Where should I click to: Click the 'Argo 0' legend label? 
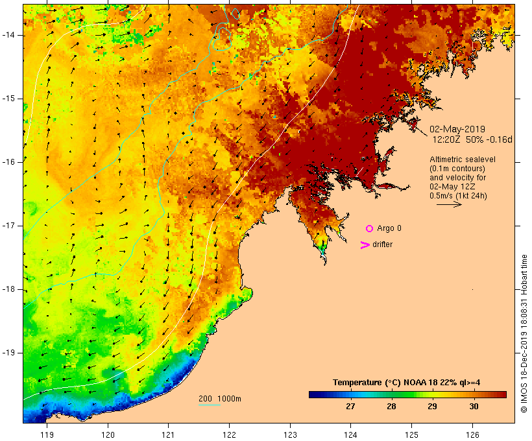click(x=389, y=228)
